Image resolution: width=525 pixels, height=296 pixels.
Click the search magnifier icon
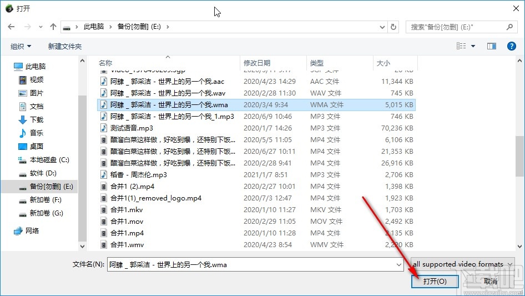tap(509, 27)
